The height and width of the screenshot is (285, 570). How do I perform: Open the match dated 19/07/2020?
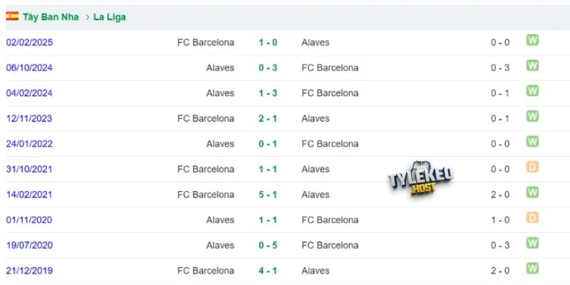tap(29, 245)
